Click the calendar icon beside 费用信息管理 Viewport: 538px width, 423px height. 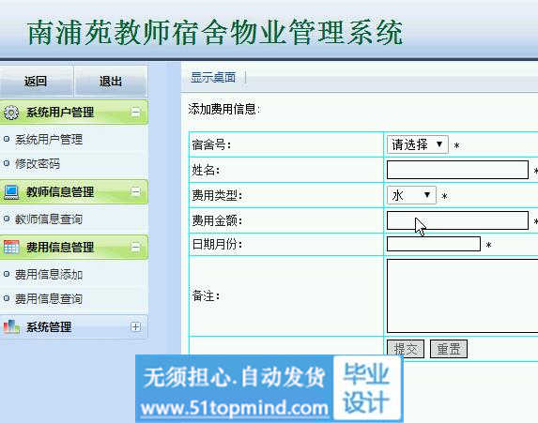pyautogui.click(x=11, y=248)
